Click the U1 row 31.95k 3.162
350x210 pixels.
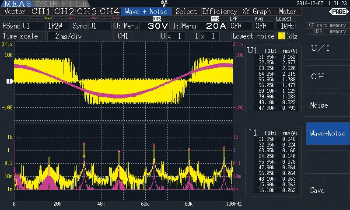pos(277,57)
